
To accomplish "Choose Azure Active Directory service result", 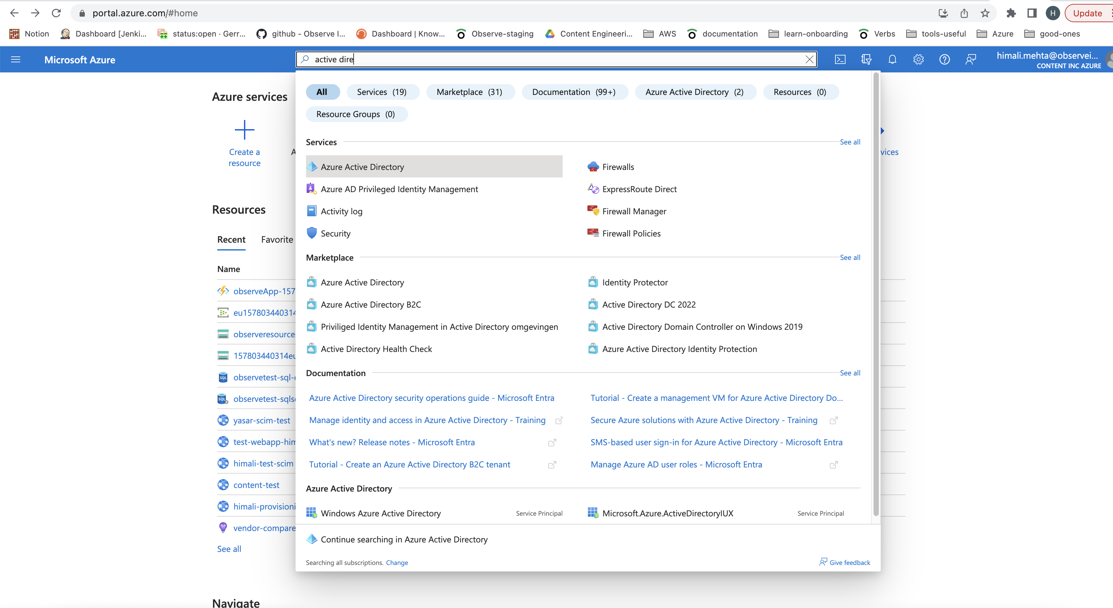I will (362, 167).
